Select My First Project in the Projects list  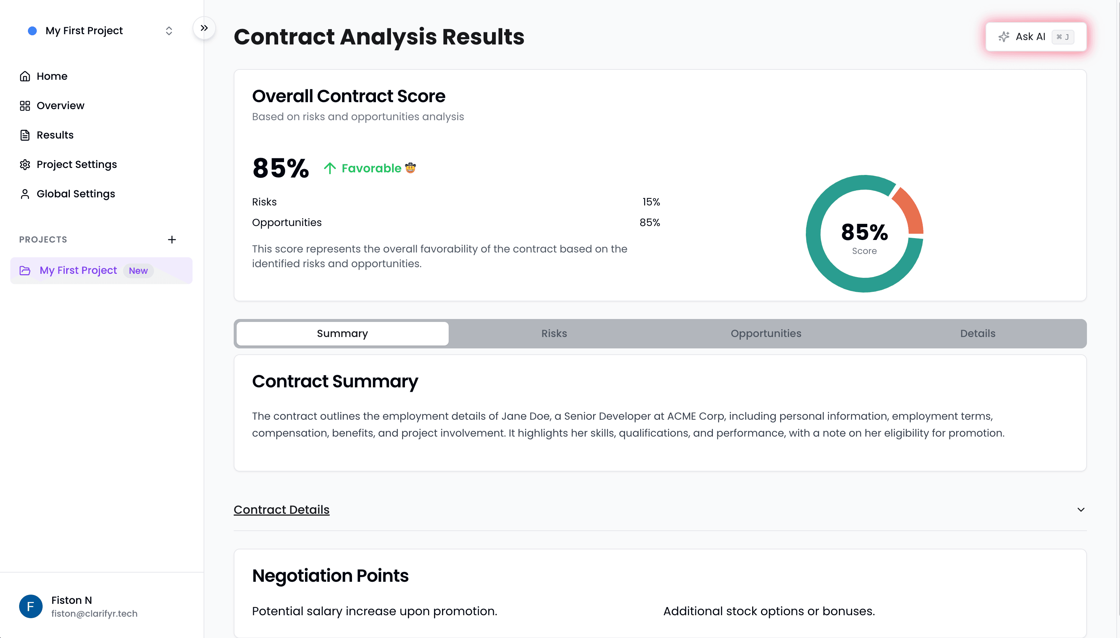pyautogui.click(x=78, y=270)
